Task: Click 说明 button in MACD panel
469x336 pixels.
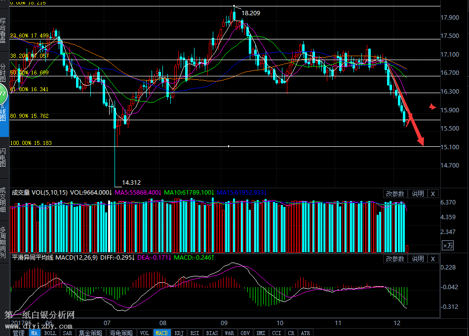Action: pos(418,259)
